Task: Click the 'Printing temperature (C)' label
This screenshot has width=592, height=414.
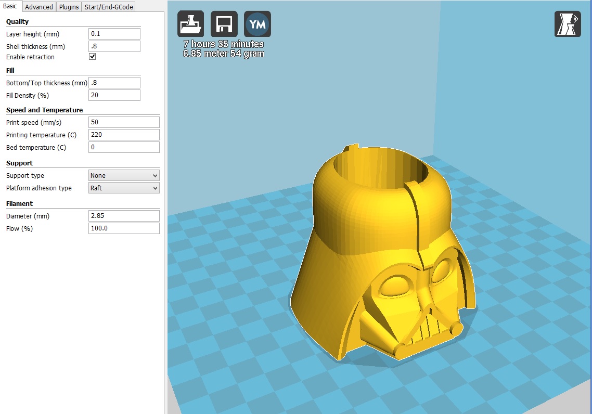Action: pos(41,135)
